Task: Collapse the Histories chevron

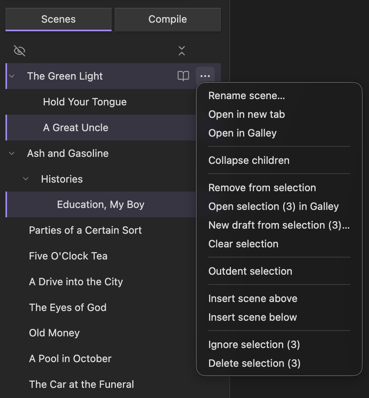Action: point(26,179)
